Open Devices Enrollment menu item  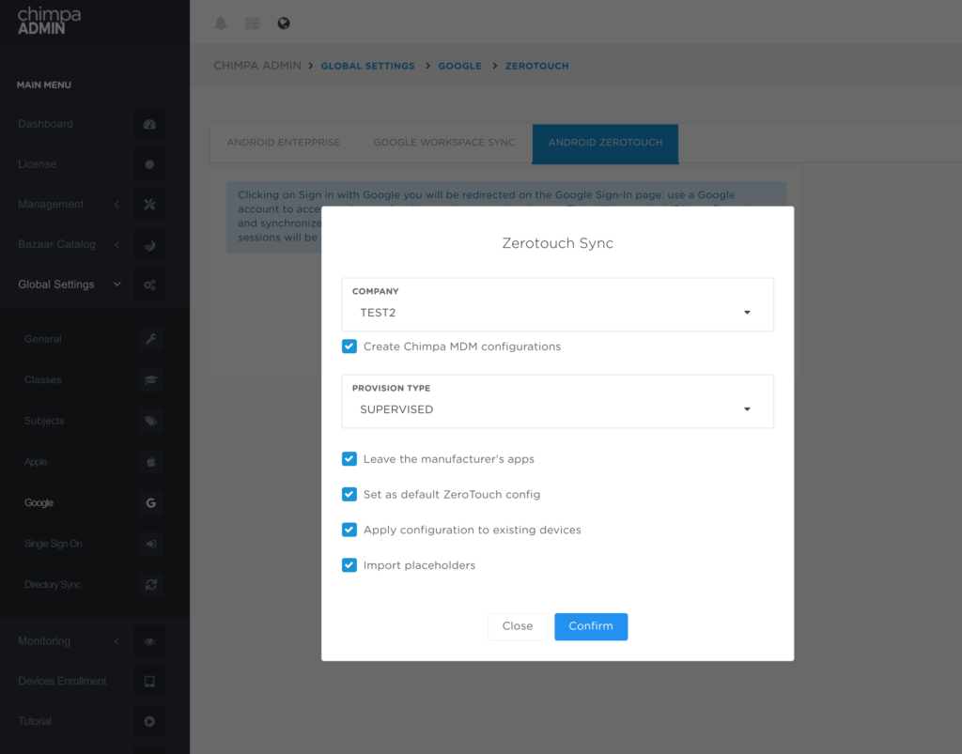[x=62, y=681]
